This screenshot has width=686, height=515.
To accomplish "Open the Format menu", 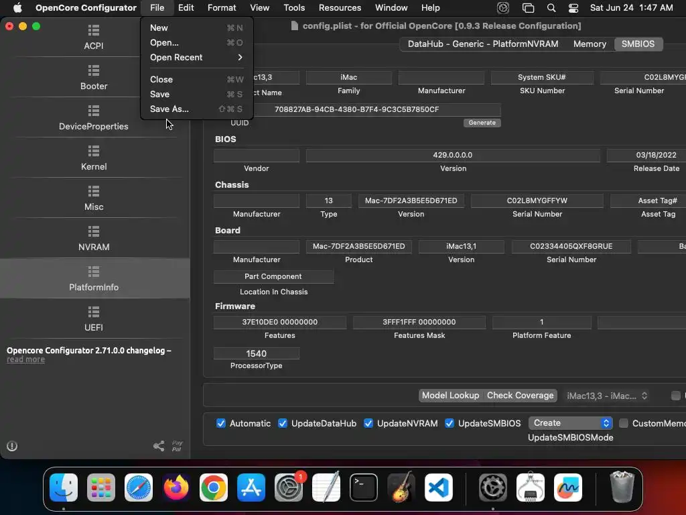I will (x=222, y=8).
